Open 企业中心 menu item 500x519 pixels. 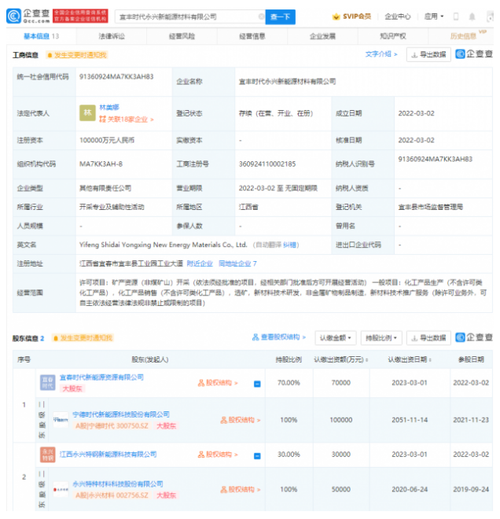tap(398, 17)
